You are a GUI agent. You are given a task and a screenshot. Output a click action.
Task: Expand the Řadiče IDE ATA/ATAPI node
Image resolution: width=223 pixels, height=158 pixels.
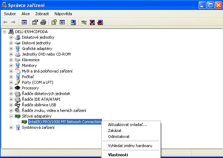pyautogui.click(x=11, y=99)
